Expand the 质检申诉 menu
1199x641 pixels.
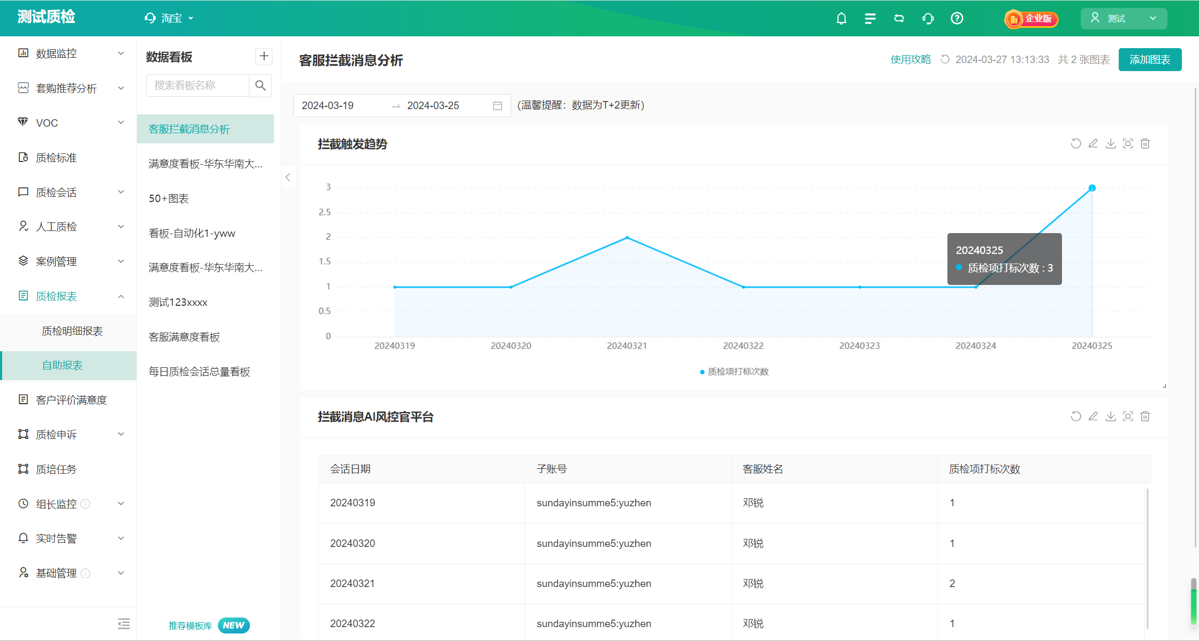(69, 435)
